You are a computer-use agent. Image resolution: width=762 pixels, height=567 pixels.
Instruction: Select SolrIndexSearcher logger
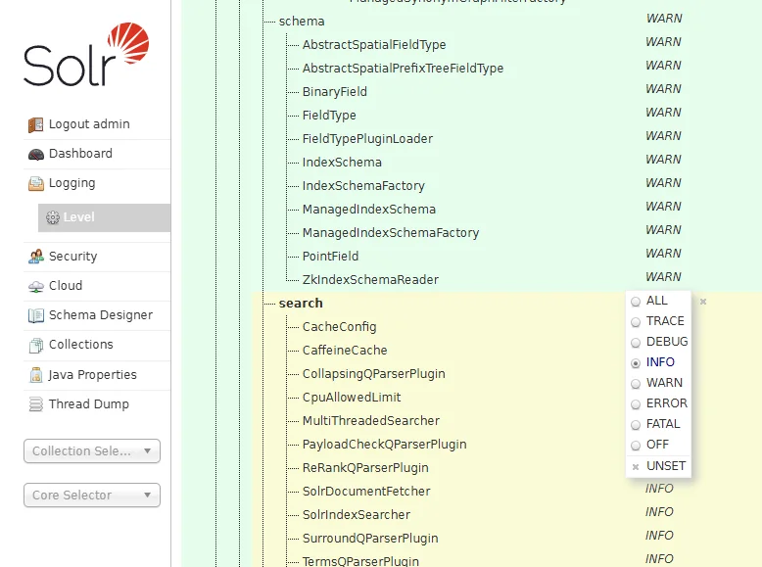tap(357, 514)
